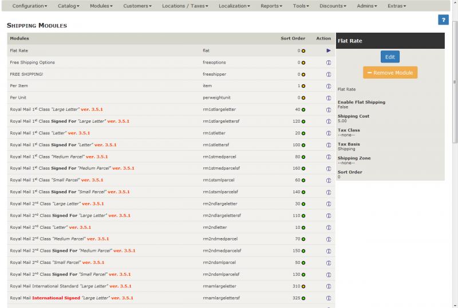Open info icon for rmamlargeletter row

[329, 286]
